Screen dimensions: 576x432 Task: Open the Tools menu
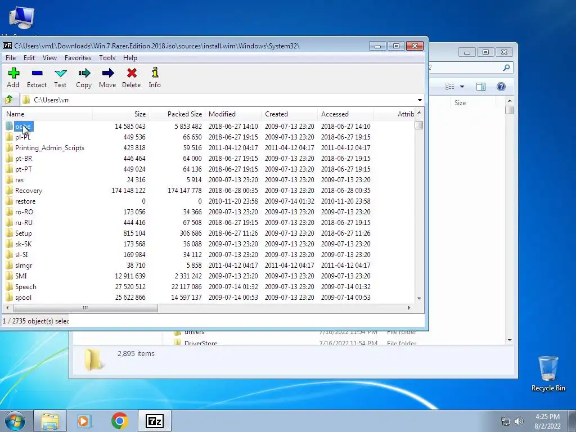(x=107, y=58)
